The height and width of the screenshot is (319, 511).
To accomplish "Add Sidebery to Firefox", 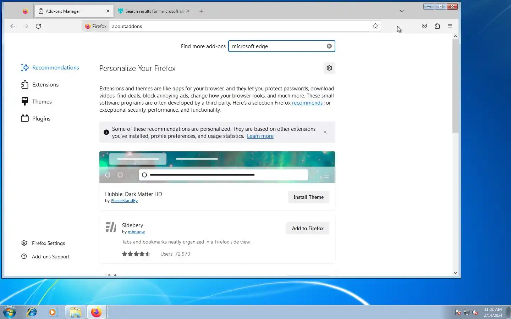I will pyautogui.click(x=308, y=228).
